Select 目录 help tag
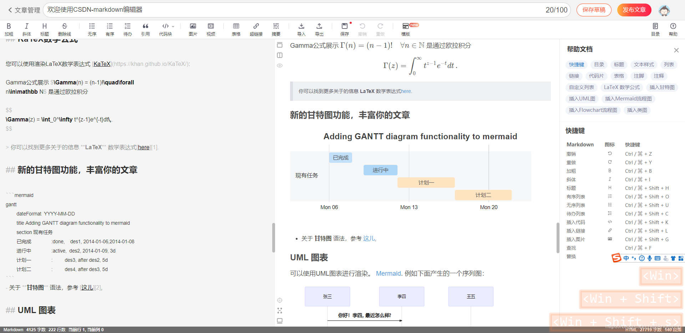The width and height of the screenshot is (685, 333). click(x=599, y=64)
